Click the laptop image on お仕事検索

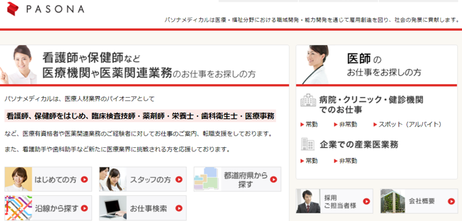click(113, 208)
